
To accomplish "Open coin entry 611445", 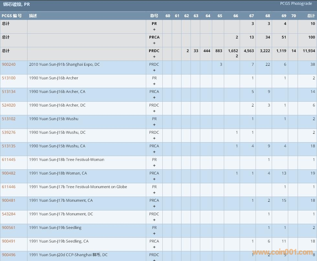I will point(9,160).
